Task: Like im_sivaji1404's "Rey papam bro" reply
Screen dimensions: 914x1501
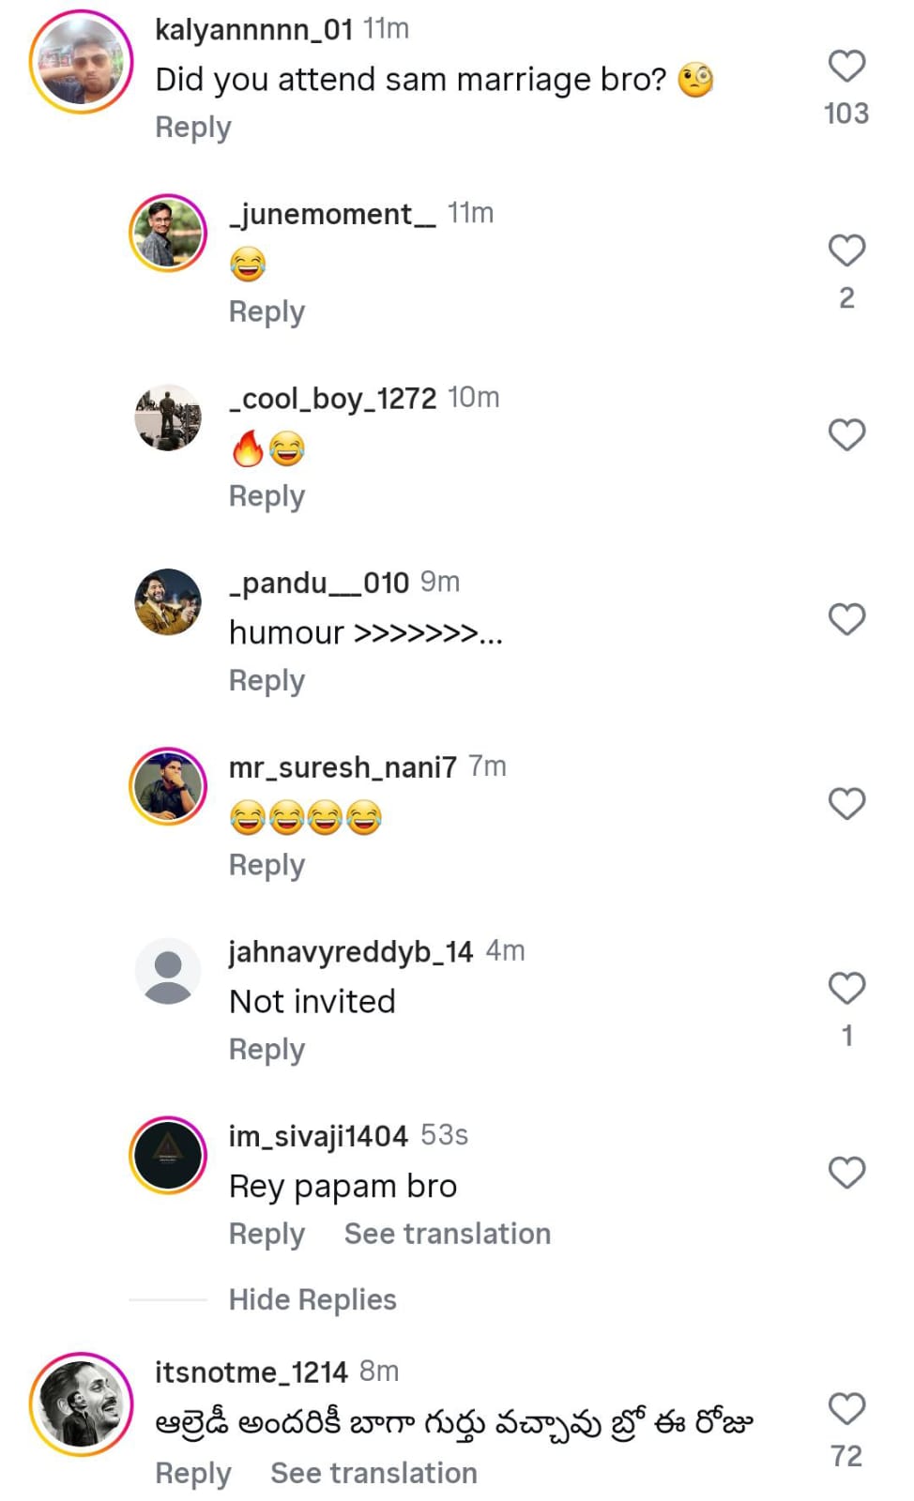Action: pos(845,1173)
